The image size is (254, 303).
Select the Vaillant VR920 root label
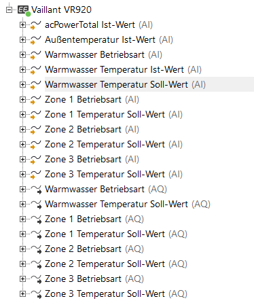click(61, 10)
